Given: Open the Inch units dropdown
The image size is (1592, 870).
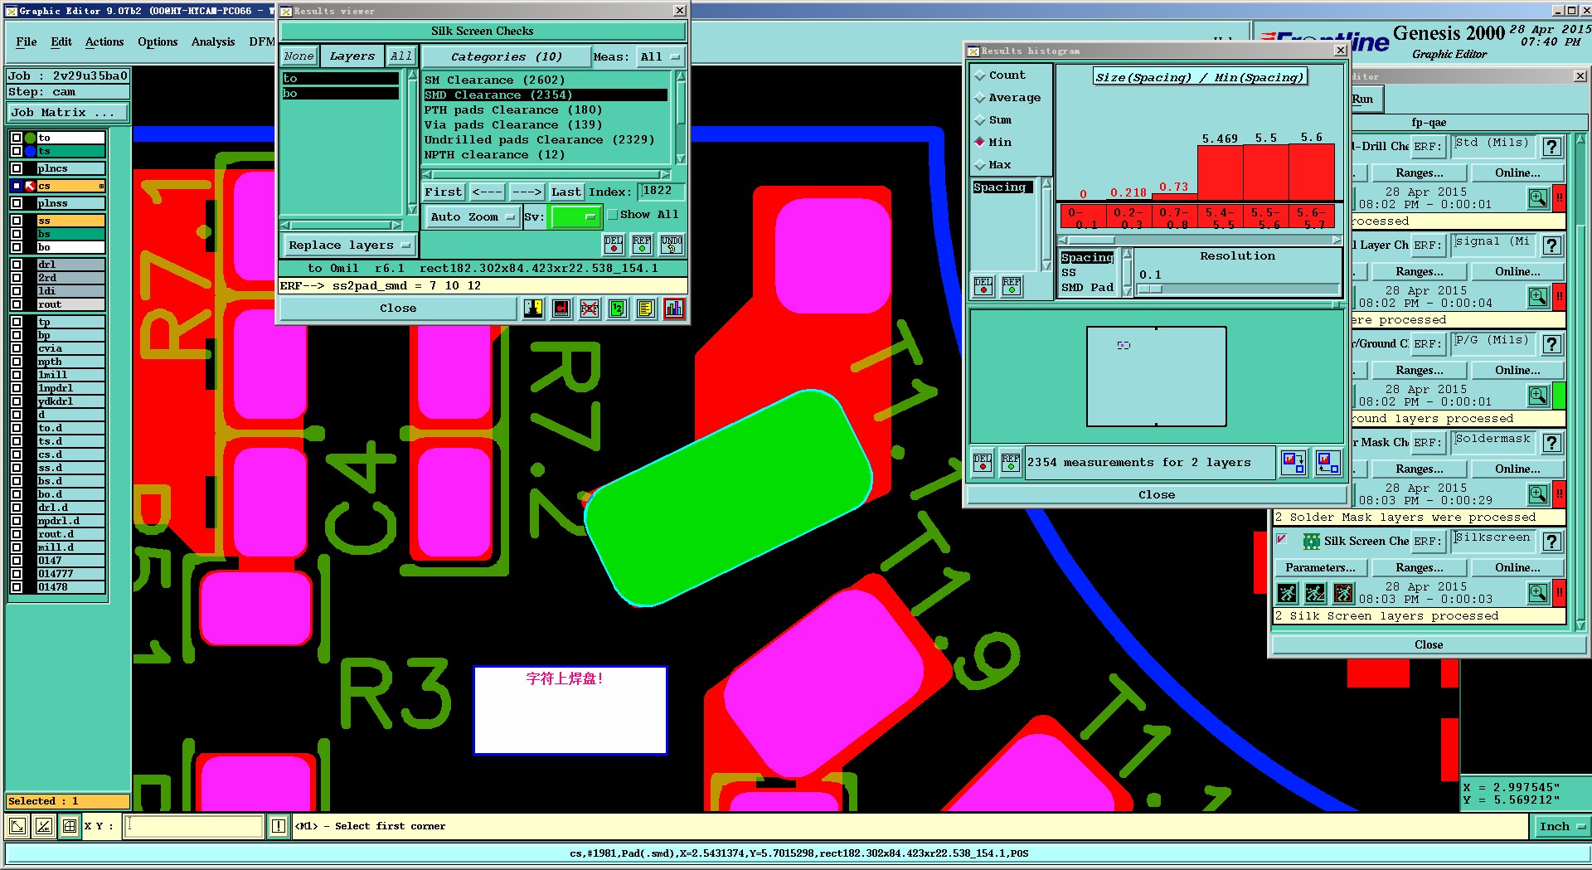Looking at the screenshot, I should click(1561, 826).
